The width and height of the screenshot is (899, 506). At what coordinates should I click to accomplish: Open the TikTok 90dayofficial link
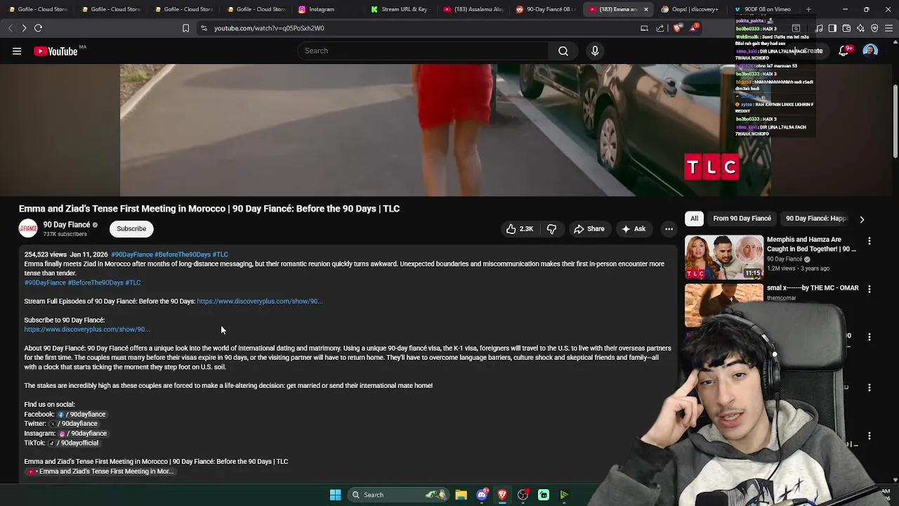(74, 443)
